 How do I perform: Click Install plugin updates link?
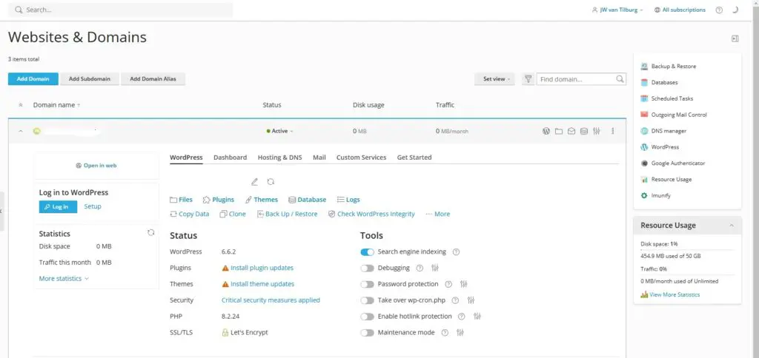click(262, 268)
